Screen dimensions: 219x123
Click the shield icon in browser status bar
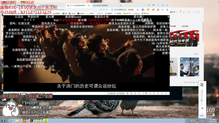point(127,93)
